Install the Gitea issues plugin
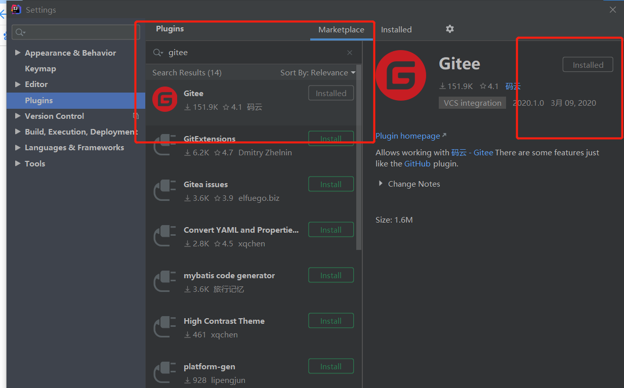 click(x=331, y=184)
